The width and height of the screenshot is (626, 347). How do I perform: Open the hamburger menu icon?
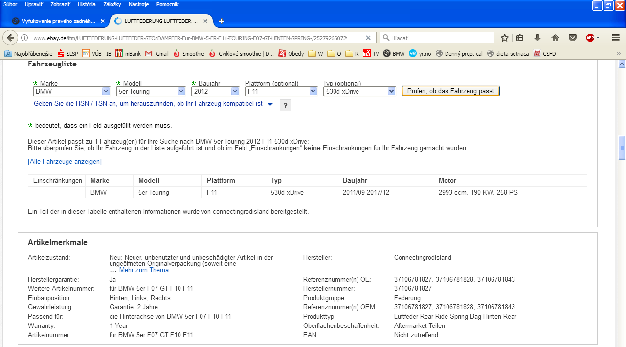615,38
